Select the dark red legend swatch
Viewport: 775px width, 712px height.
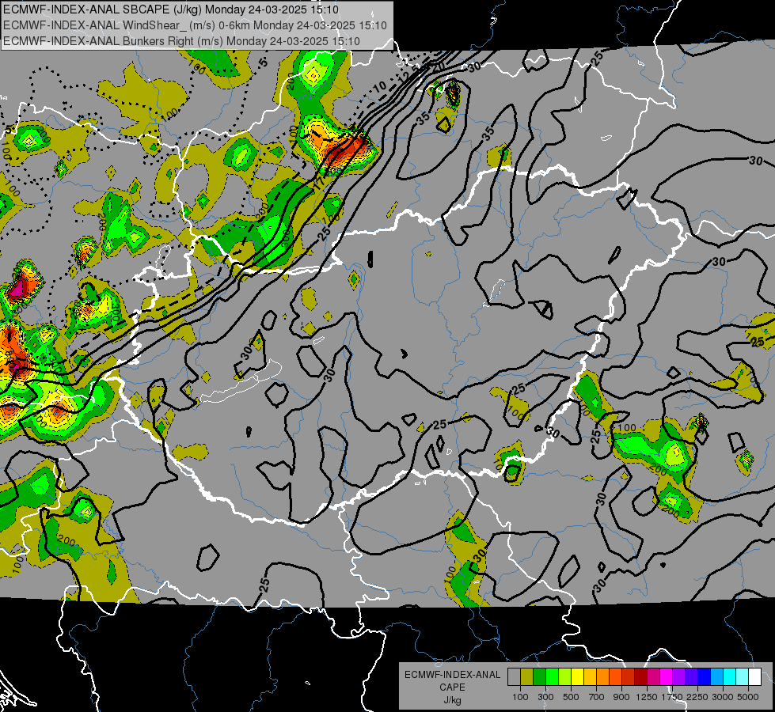click(x=641, y=676)
